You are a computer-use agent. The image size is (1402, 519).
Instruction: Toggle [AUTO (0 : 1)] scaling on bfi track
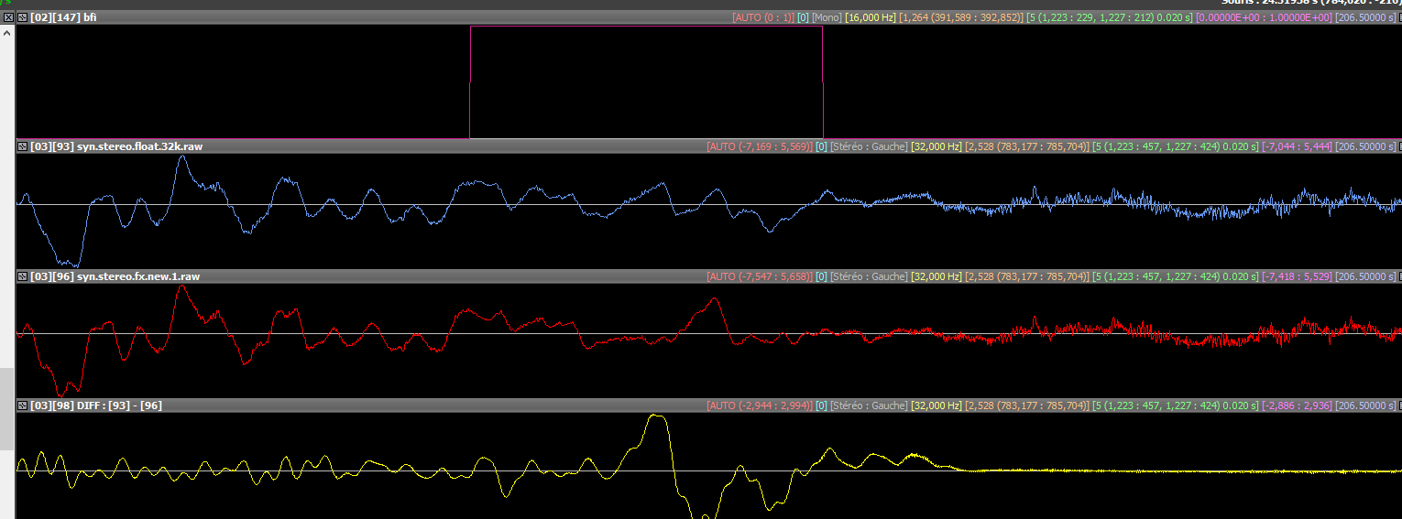pos(762,17)
